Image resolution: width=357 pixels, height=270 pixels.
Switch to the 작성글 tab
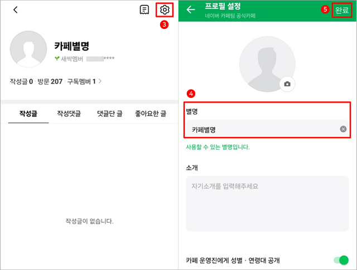(28, 114)
